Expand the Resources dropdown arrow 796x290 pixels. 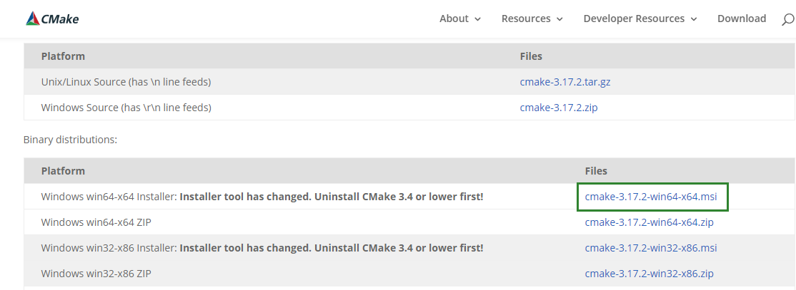[560, 19]
